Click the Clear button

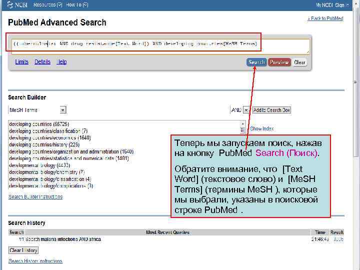pos(299,62)
